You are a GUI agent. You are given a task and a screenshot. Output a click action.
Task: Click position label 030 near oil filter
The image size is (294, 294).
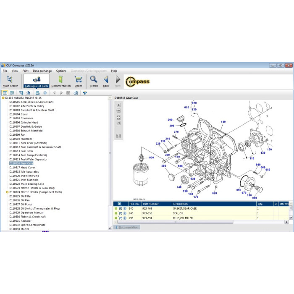[x=151, y=157]
